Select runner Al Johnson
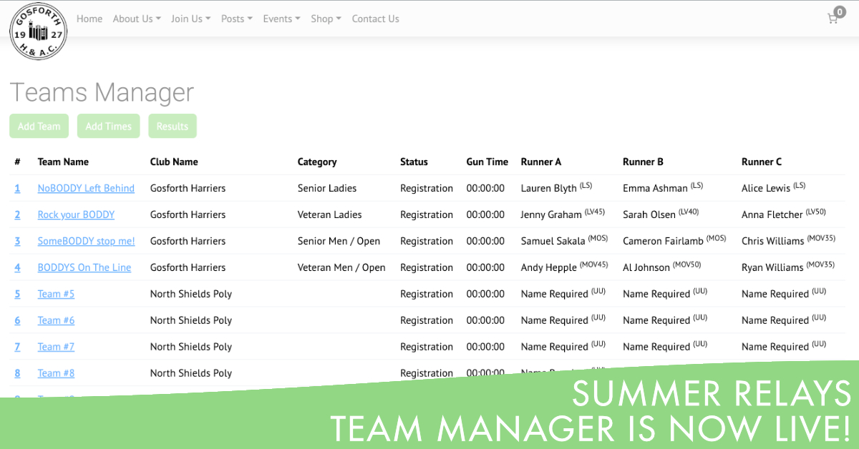The height and width of the screenshot is (449, 859). [646, 267]
